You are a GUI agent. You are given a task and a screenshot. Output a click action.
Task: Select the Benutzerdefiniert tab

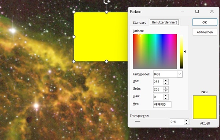164,22
